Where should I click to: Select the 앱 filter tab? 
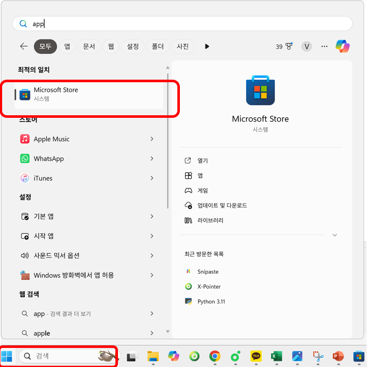click(x=67, y=46)
